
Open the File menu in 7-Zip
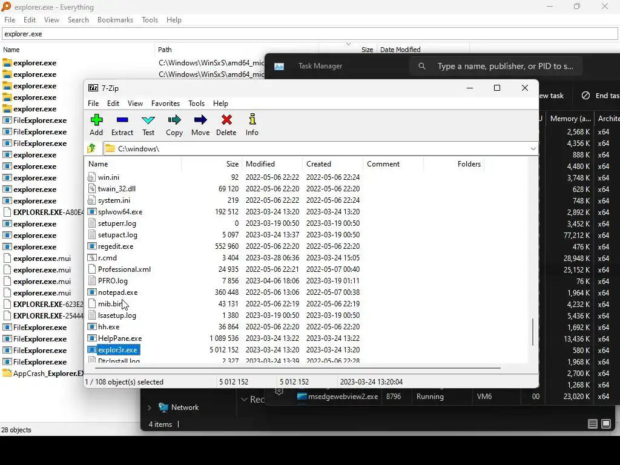pyautogui.click(x=93, y=103)
